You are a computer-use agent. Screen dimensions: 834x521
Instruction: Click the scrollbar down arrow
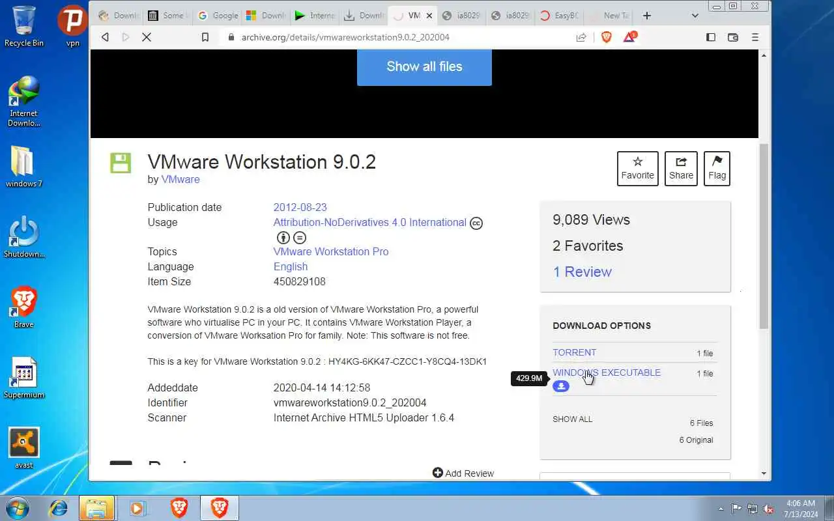[x=764, y=473]
